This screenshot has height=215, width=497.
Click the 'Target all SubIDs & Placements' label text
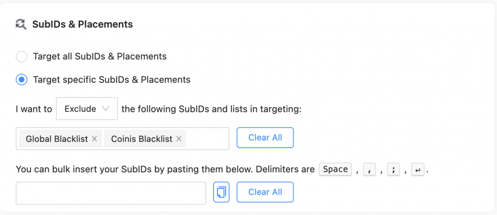[99, 57]
